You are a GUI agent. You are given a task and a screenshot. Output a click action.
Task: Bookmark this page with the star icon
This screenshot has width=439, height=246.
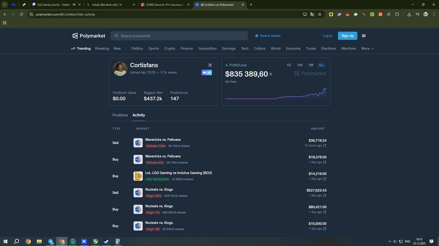click(319, 14)
